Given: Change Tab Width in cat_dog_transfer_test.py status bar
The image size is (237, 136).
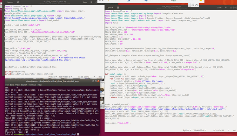Looking at the screenshot, I should pyautogui.click(x=65, y=77).
